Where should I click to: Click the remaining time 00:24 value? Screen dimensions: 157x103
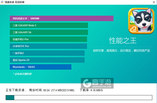[x=46, y=90]
